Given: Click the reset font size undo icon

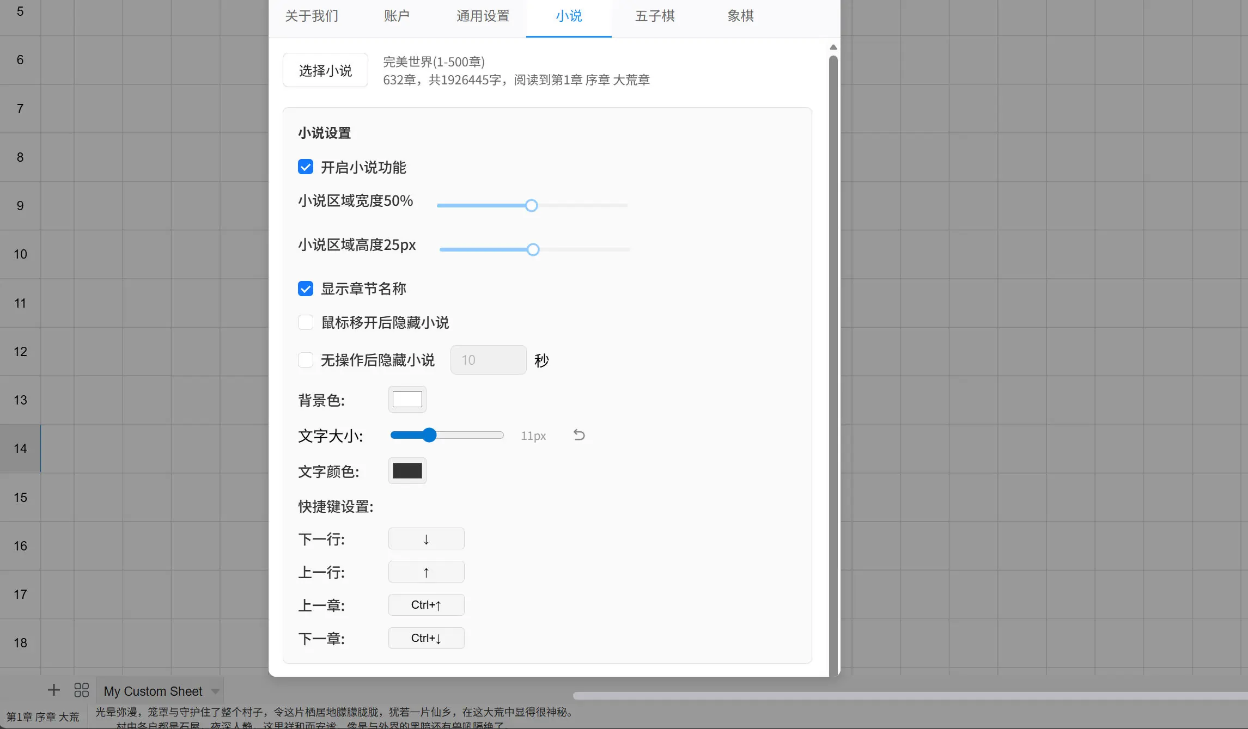Looking at the screenshot, I should coord(579,434).
